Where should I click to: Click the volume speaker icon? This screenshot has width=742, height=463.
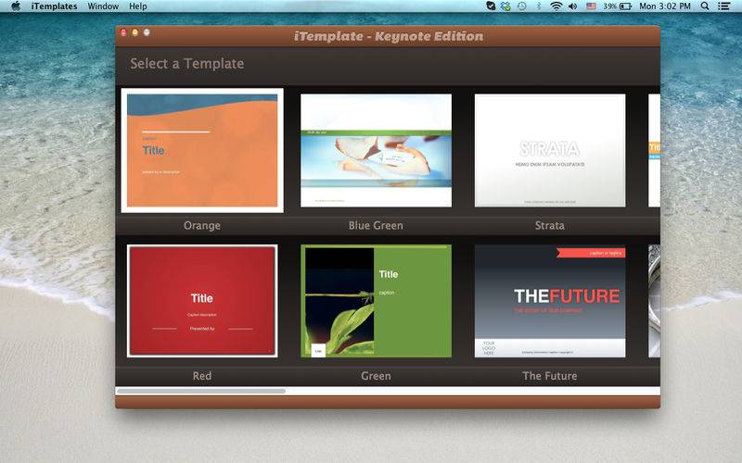[x=572, y=6]
